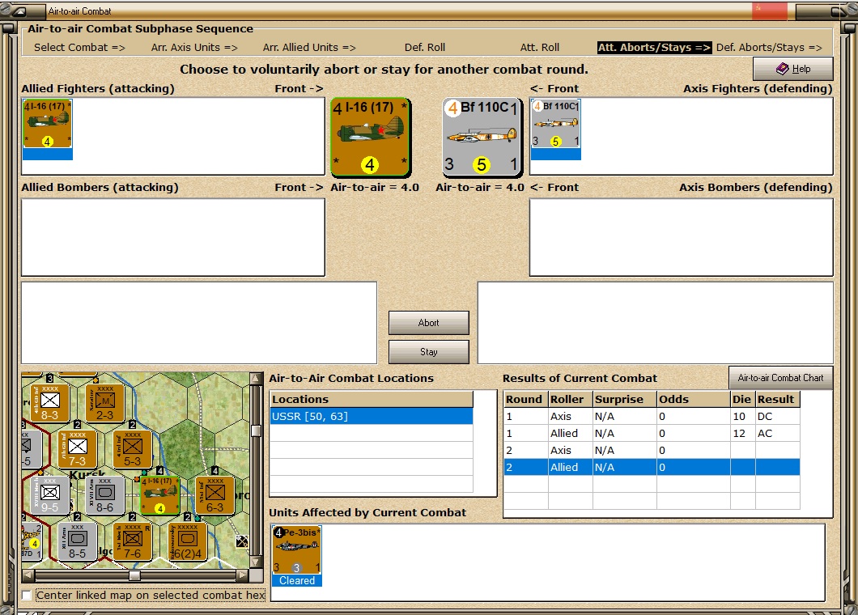Click the large Bf 110C front fighter counter

point(482,138)
